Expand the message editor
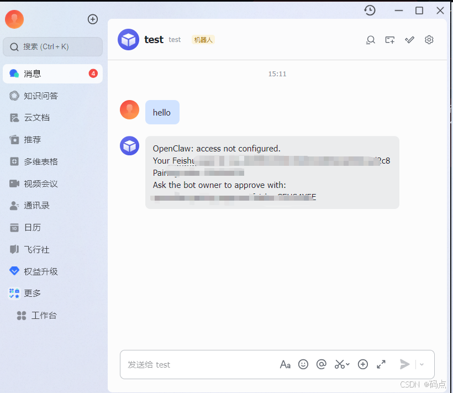Screen dimensions: 453x393 (x=381, y=364)
